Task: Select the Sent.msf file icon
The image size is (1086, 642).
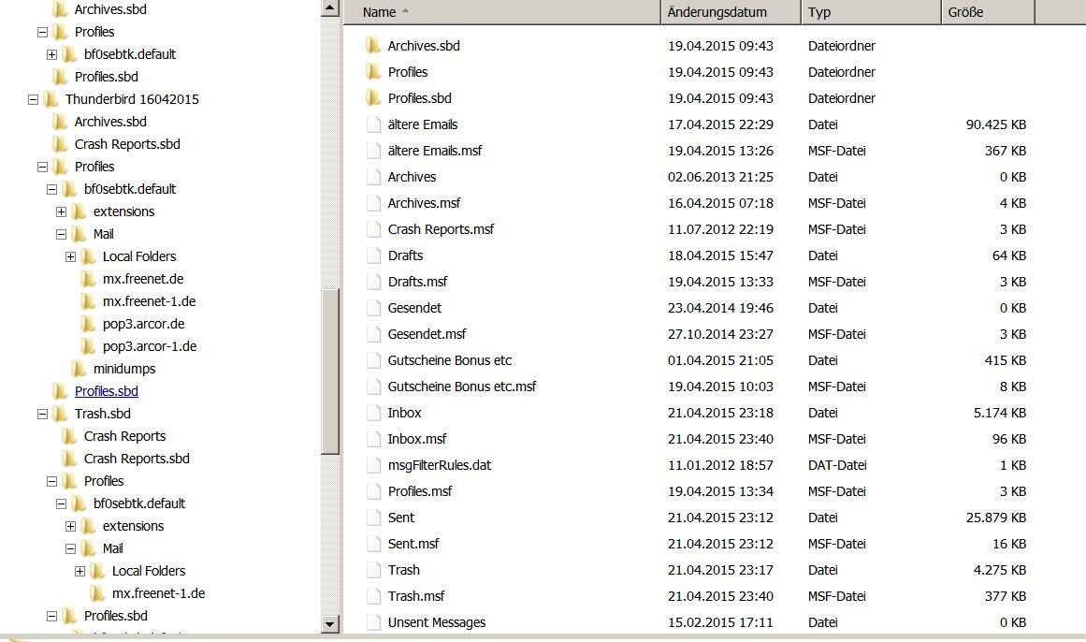Action: pos(373,544)
